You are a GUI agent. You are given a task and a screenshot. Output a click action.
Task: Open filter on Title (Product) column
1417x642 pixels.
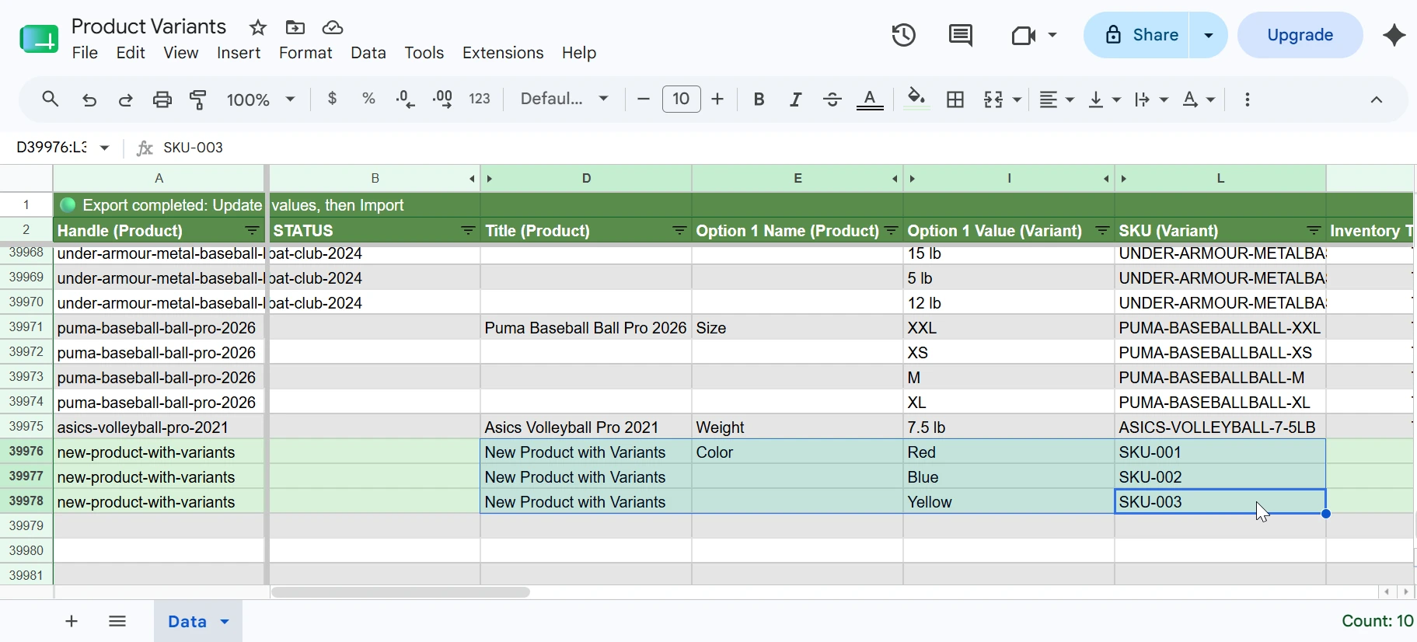click(679, 231)
